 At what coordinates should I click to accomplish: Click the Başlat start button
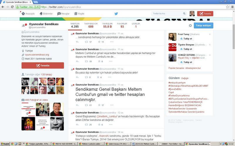point(5,144)
